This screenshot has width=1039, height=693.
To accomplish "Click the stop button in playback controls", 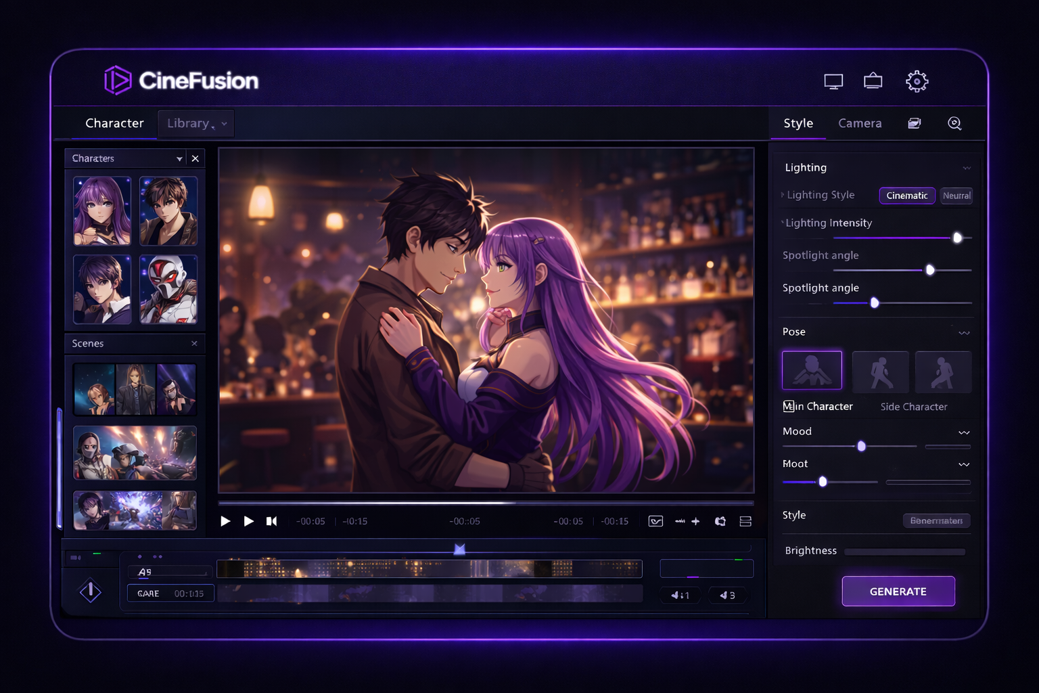I will (x=272, y=521).
